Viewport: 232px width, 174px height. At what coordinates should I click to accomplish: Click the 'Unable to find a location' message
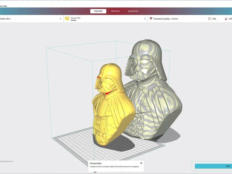pyautogui.click(x=114, y=166)
